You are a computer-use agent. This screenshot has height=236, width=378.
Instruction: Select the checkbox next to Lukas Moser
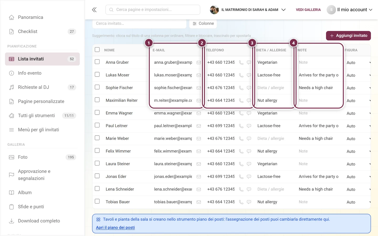[97, 74]
